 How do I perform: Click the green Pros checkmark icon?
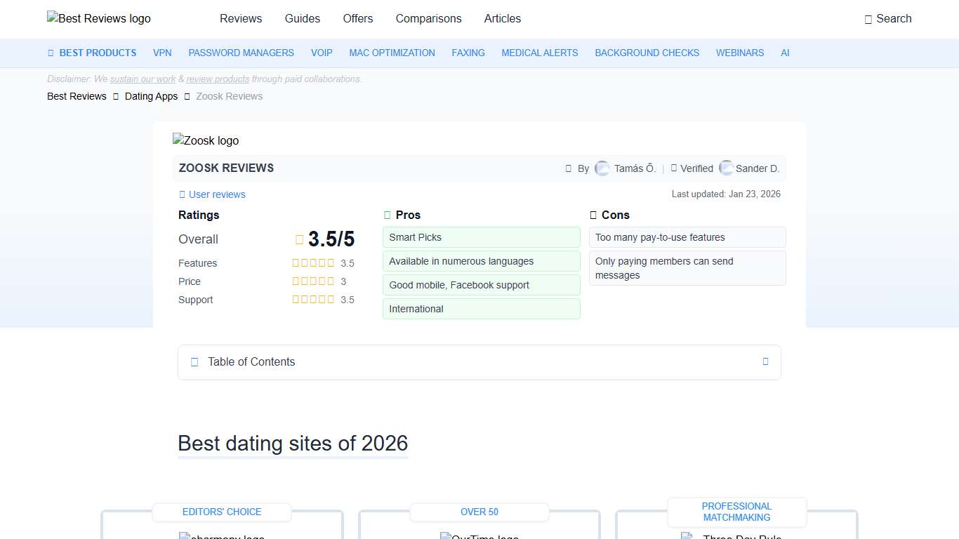click(386, 215)
